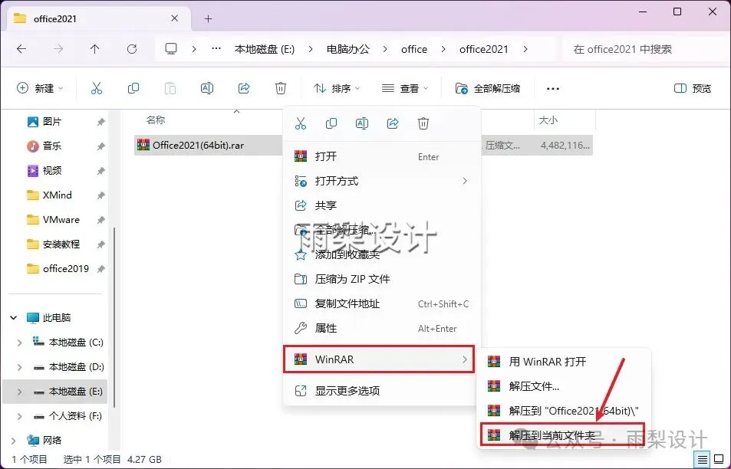Click the Delete icon in the context menu
Image resolution: width=731 pixels, height=469 pixels.
click(423, 123)
